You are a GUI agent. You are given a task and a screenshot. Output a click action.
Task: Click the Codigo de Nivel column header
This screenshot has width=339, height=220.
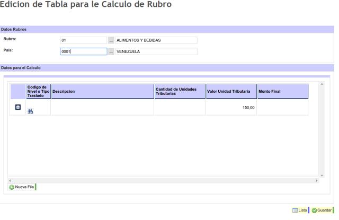coord(38,91)
